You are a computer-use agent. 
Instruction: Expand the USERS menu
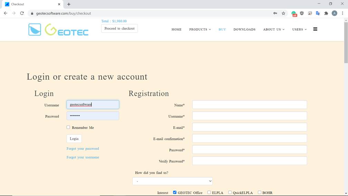(x=299, y=29)
